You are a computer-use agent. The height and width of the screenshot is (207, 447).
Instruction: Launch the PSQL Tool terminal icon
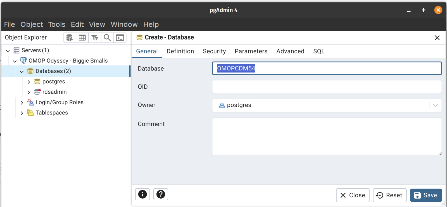click(x=120, y=38)
